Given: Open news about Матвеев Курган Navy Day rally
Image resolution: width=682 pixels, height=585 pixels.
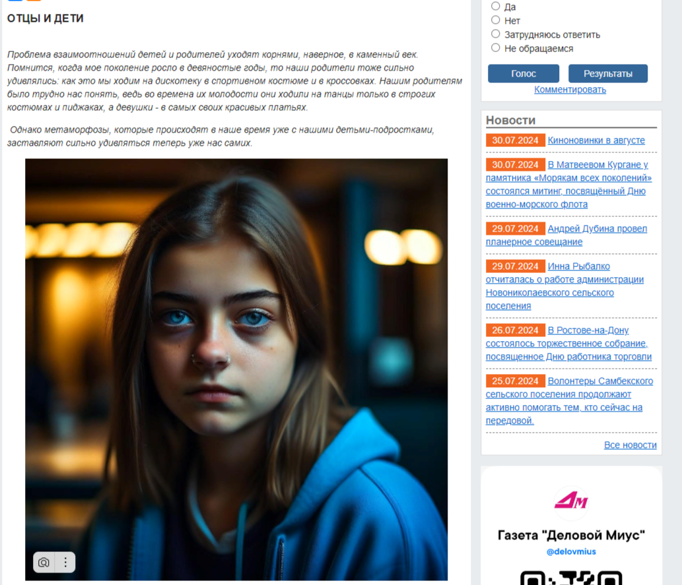Looking at the screenshot, I should pyautogui.click(x=568, y=184).
